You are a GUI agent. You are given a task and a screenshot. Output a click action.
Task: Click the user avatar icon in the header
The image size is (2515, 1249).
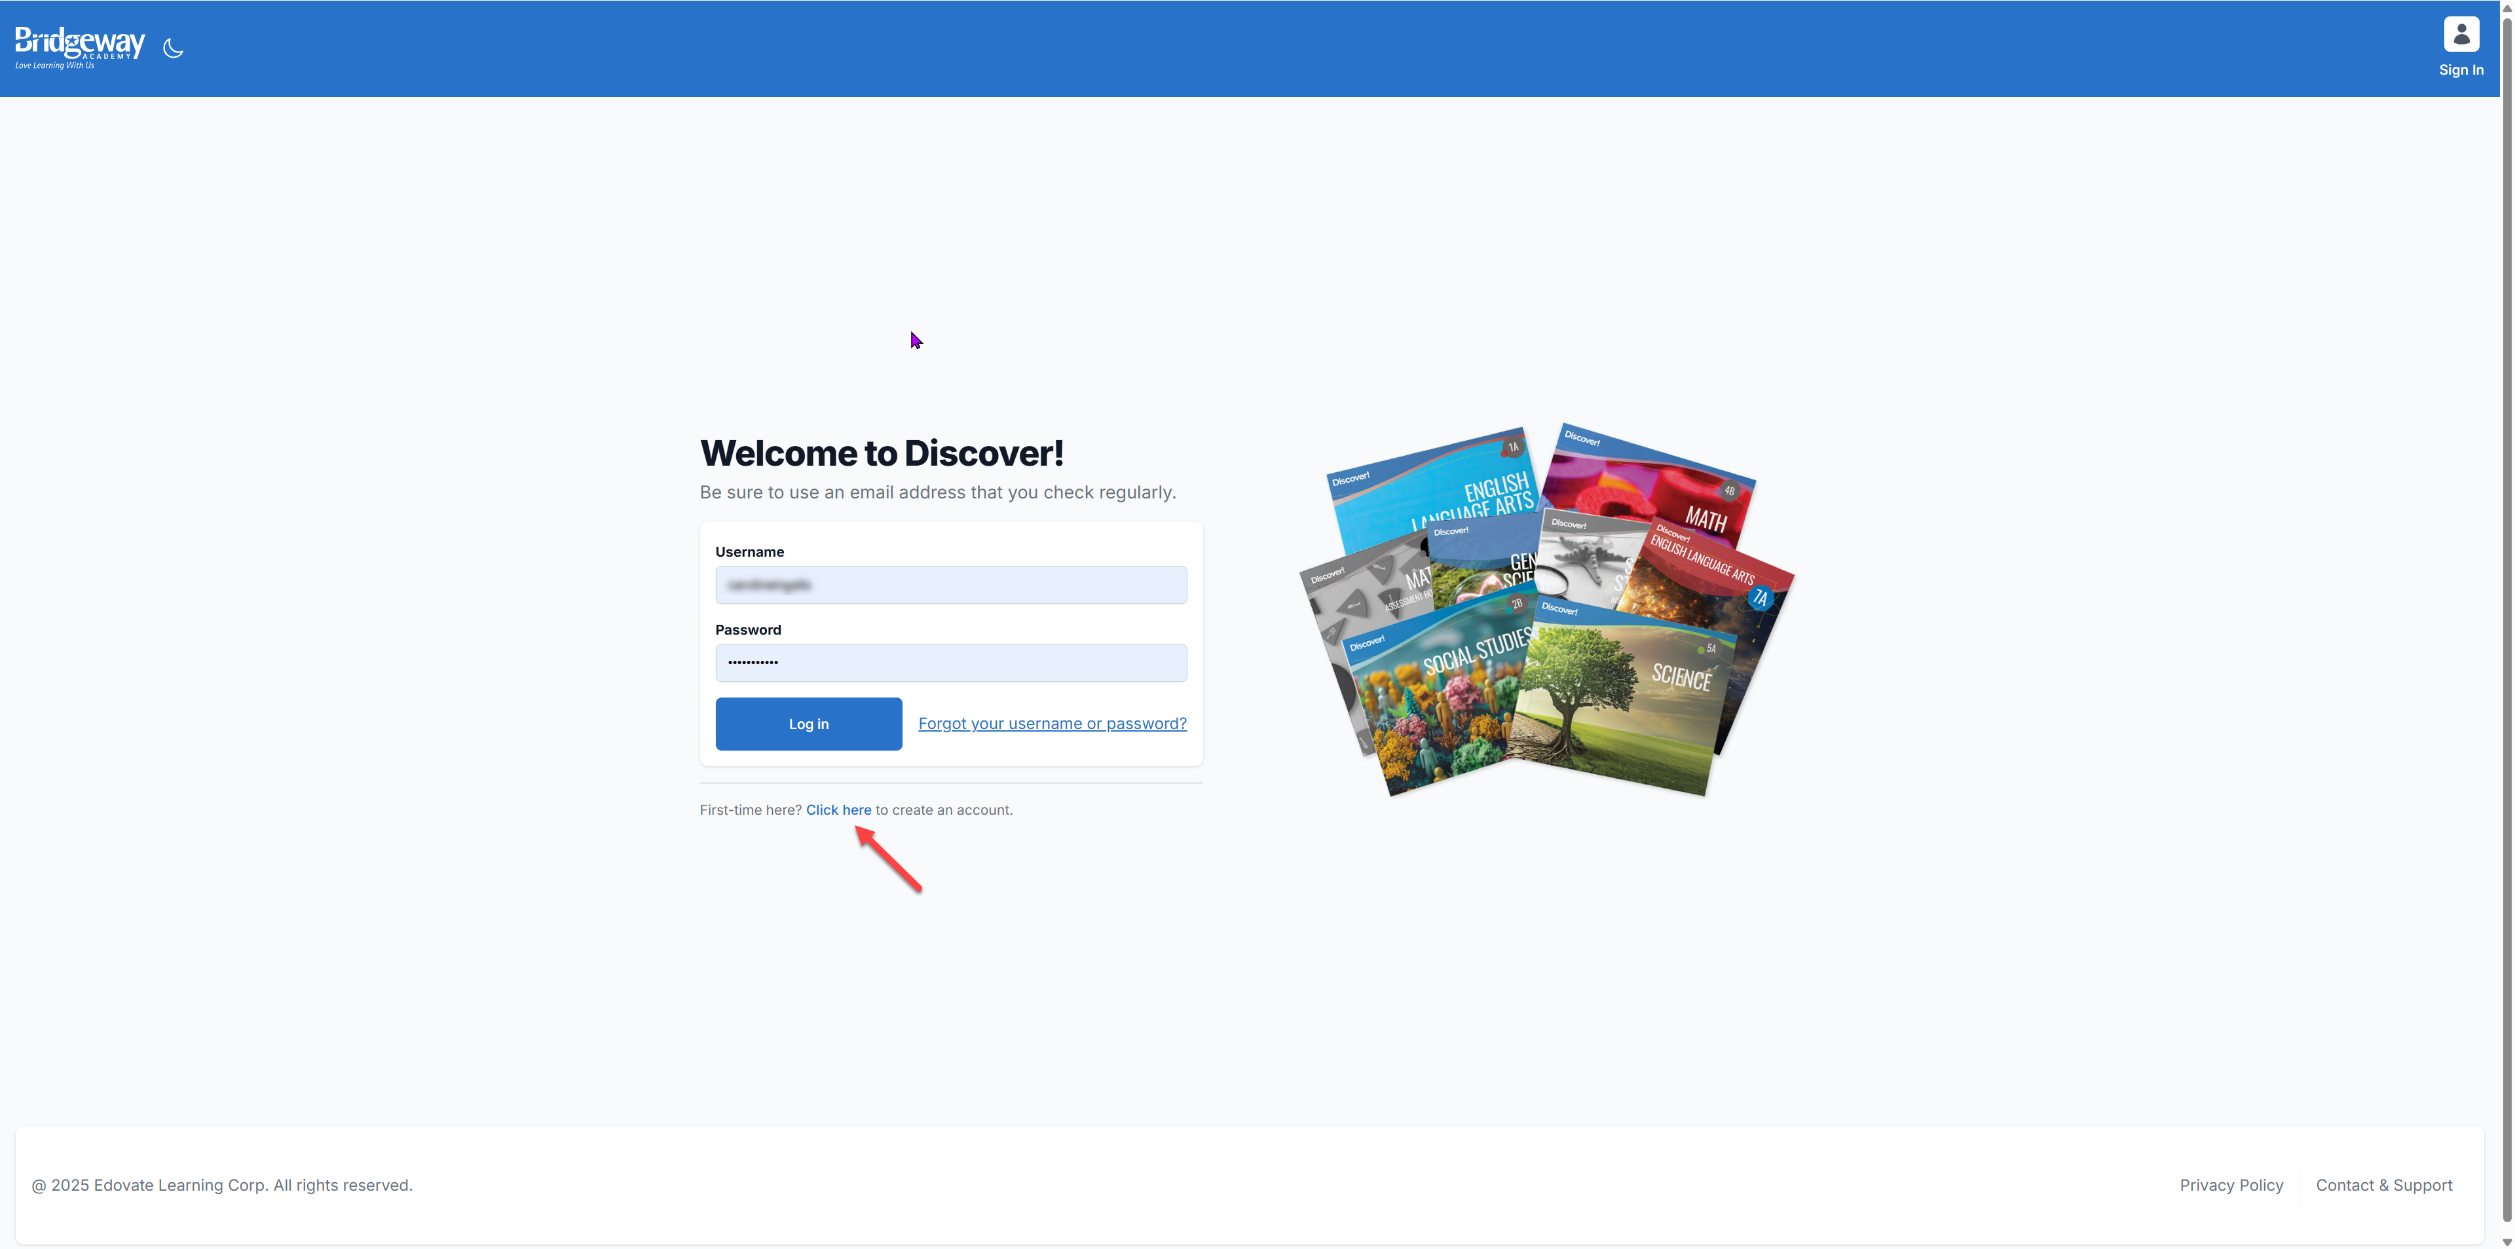click(2461, 34)
